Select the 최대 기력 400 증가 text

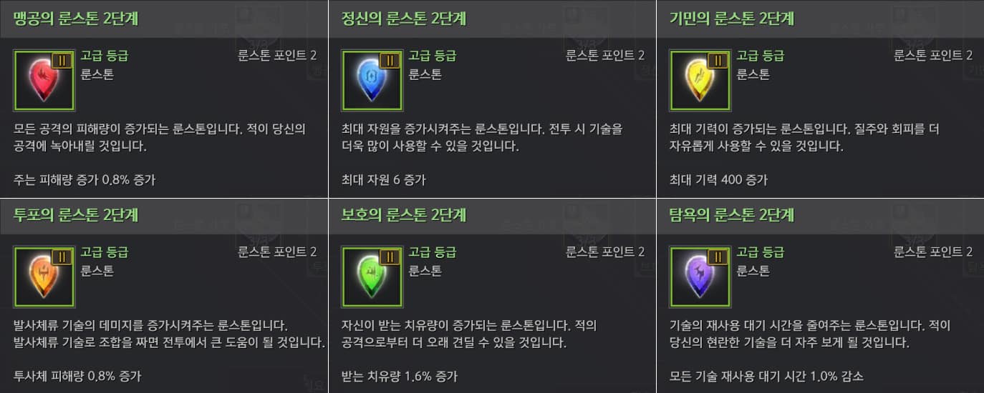coord(719,179)
